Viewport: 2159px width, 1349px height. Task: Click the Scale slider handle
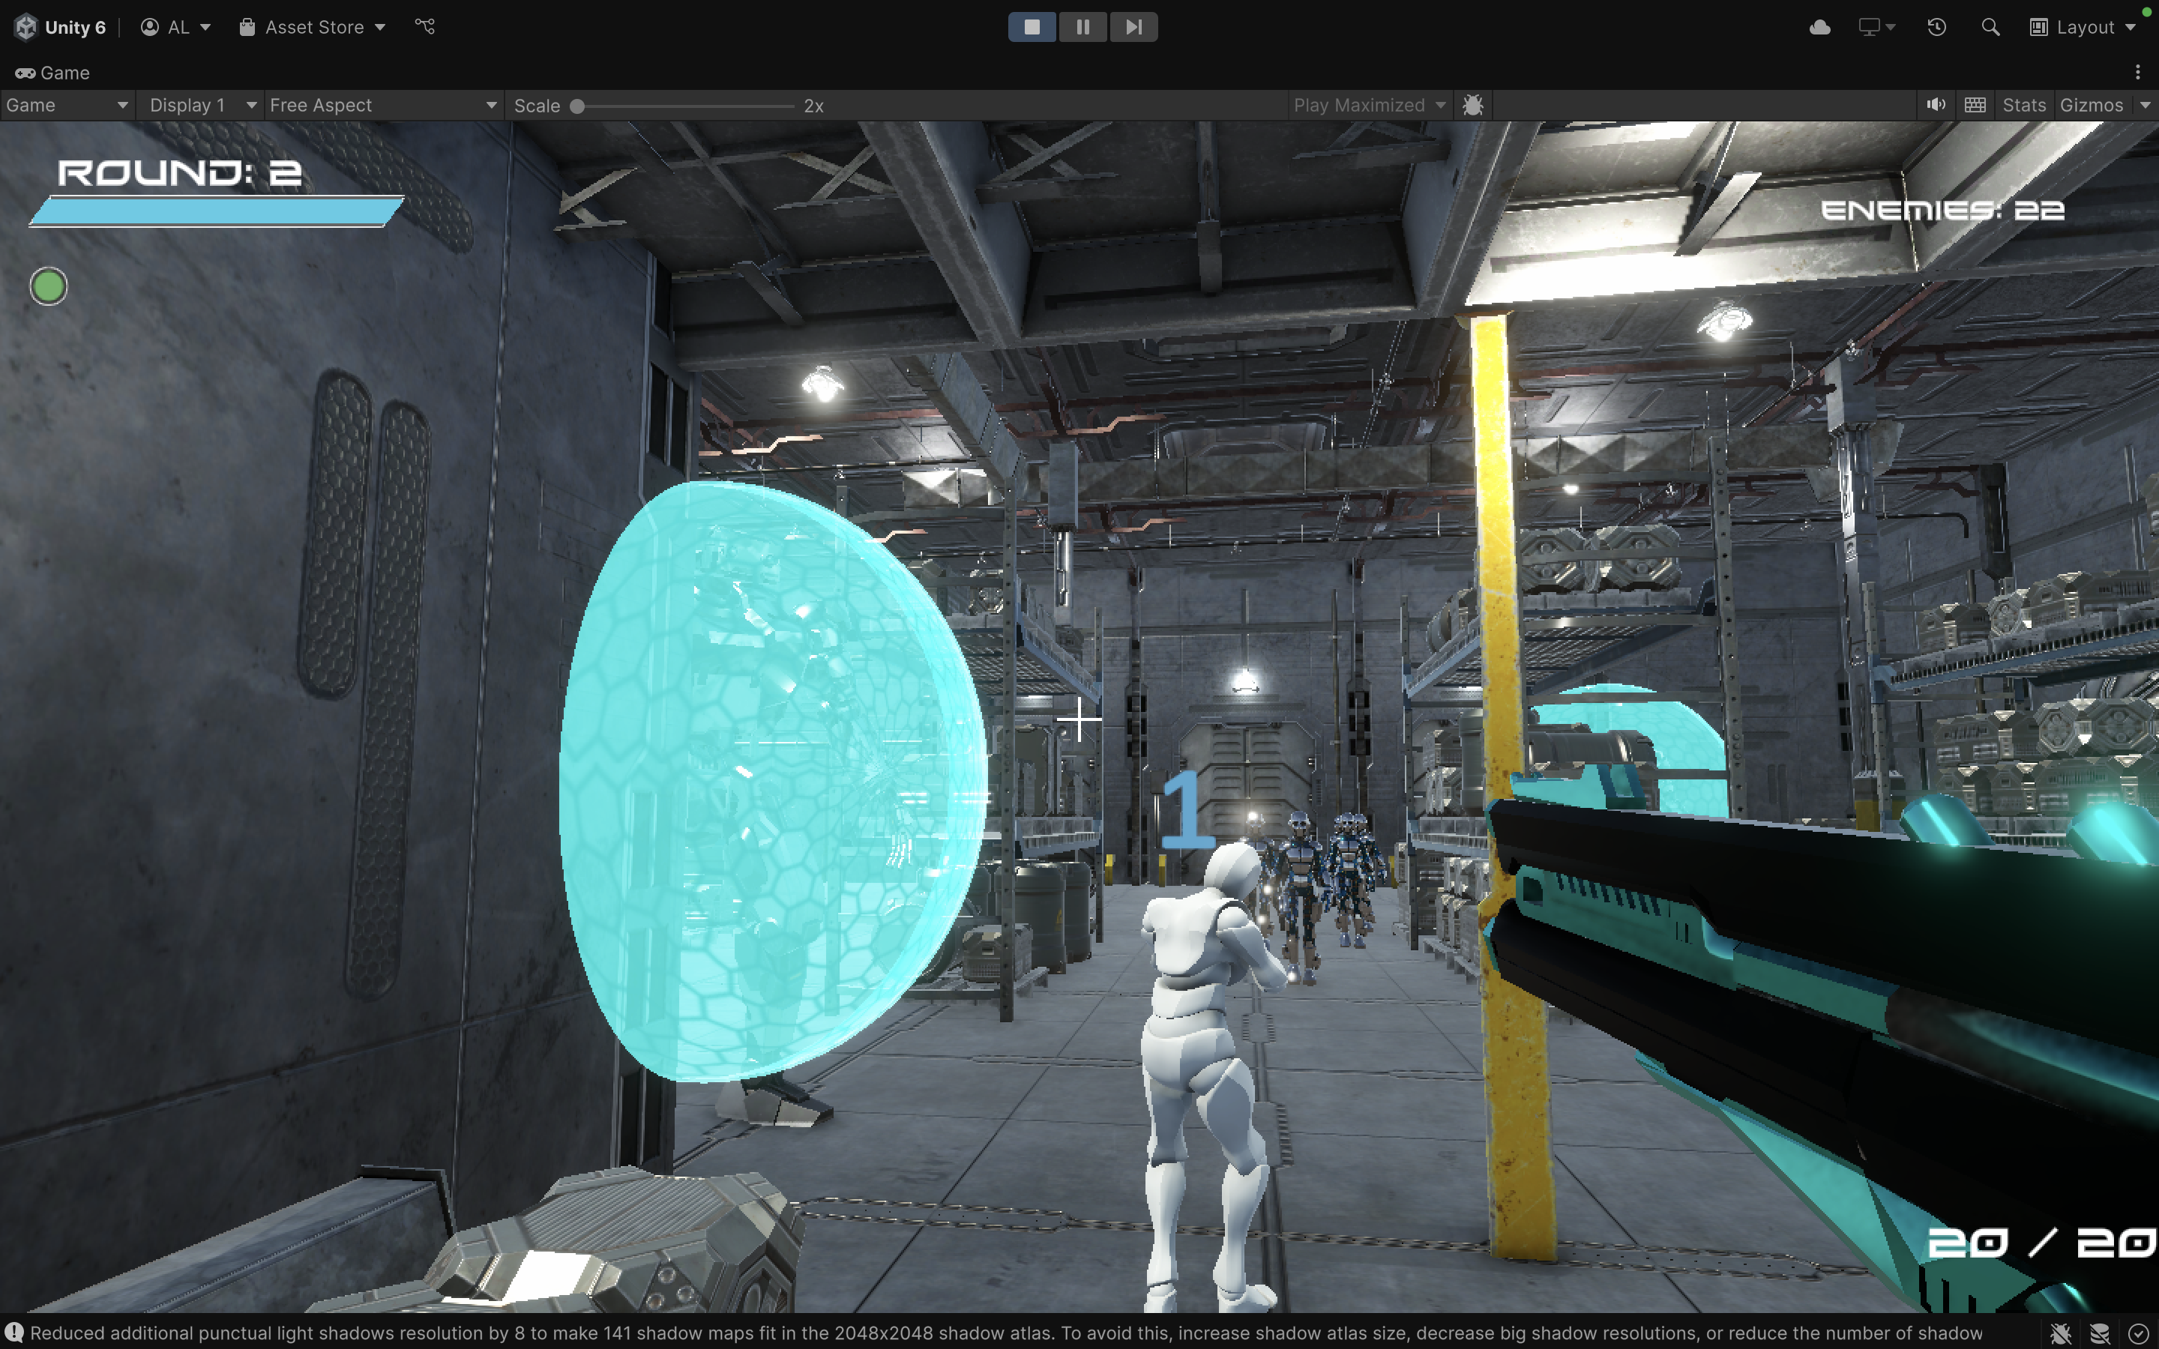coord(577,106)
